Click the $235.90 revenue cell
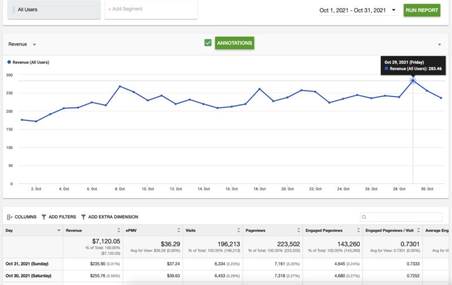This screenshot has width=452, height=285. (x=98, y=264)
